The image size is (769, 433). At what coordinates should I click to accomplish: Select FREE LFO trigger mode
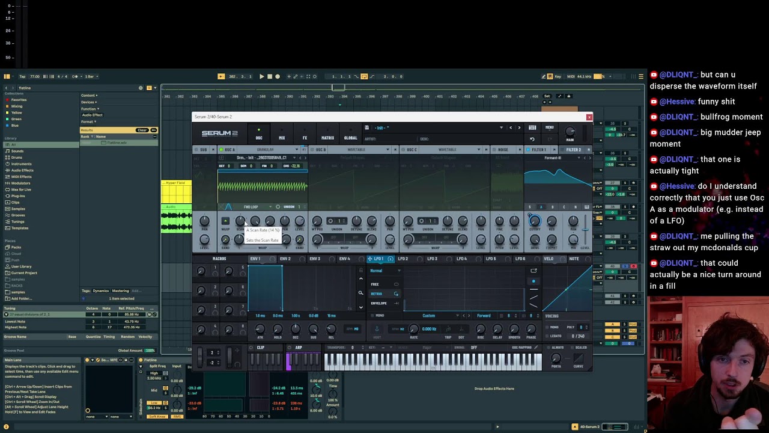[384, 284]
